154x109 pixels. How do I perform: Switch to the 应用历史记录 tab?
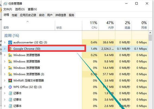tap(28, 15)
